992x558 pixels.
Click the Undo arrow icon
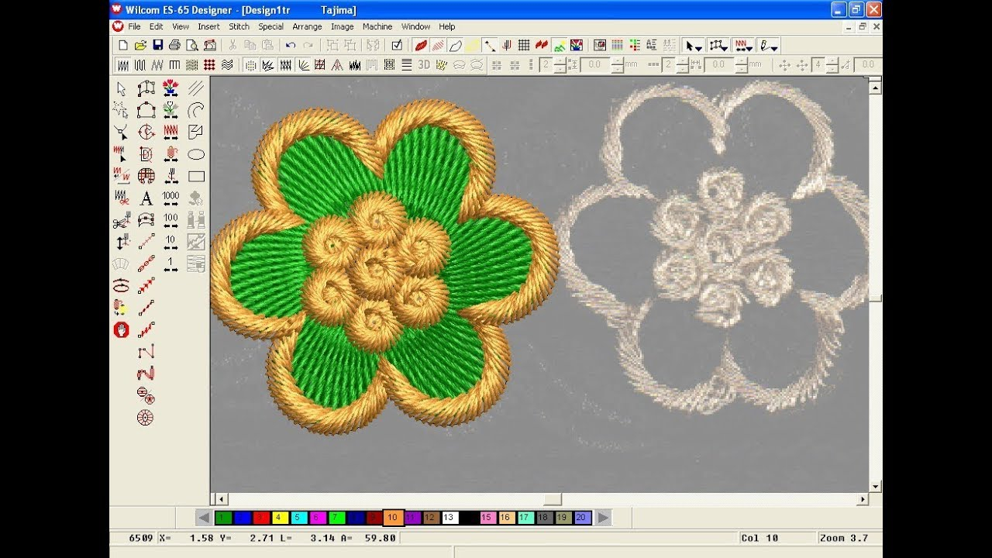(x=291, y=46)
